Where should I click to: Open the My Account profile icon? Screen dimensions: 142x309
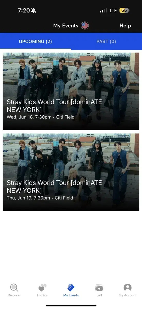click(128, 288)
